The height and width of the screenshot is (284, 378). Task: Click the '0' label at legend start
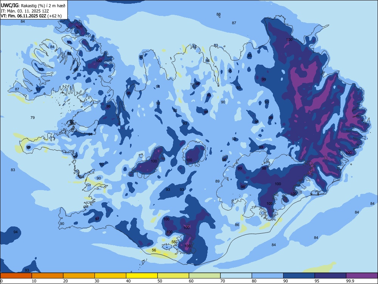click(2, 281)
